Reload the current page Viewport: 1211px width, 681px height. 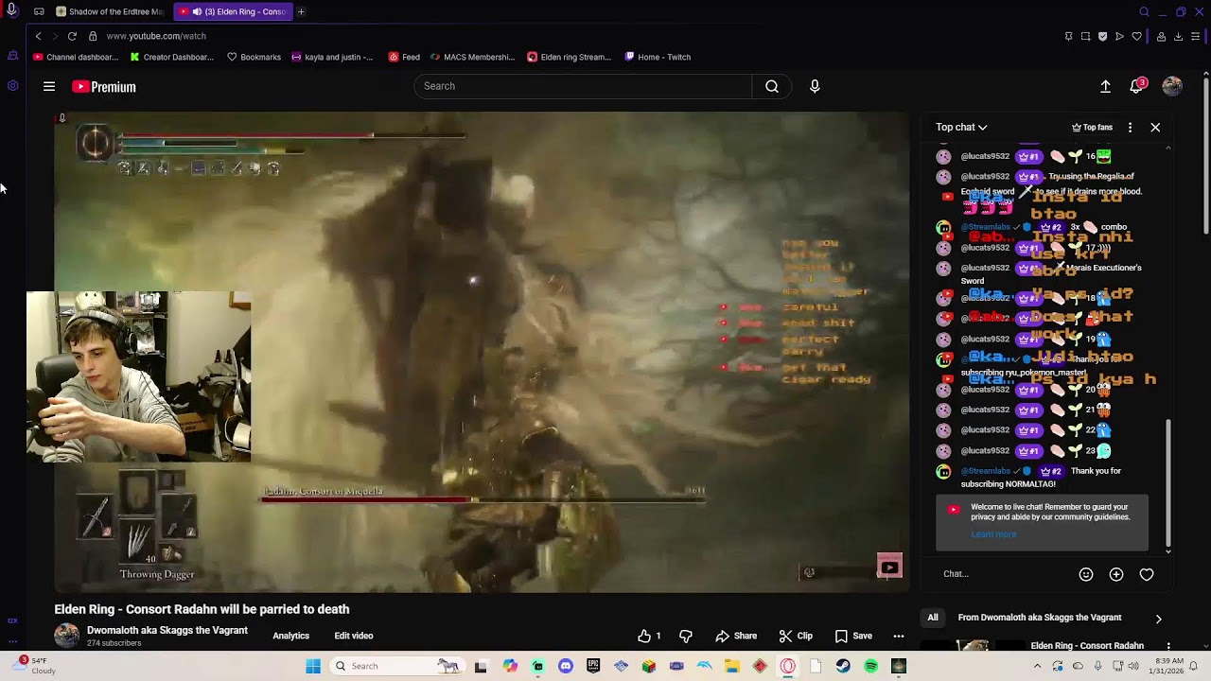[x=72, y=36]
